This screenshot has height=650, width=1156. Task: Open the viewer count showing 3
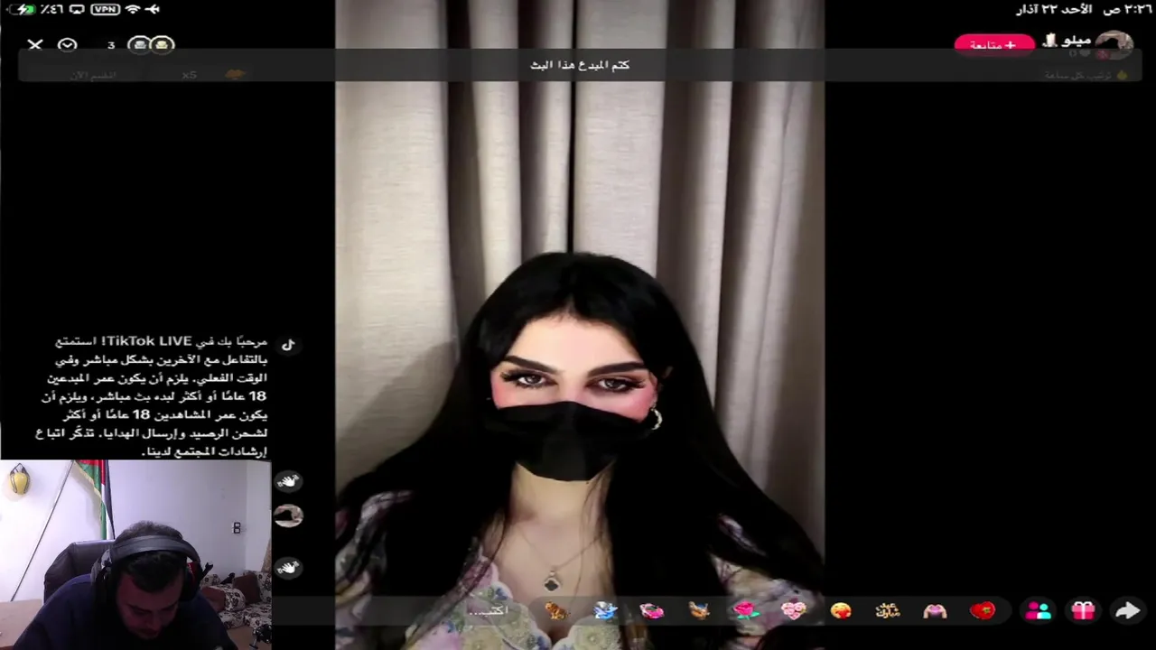click(111, 45)
